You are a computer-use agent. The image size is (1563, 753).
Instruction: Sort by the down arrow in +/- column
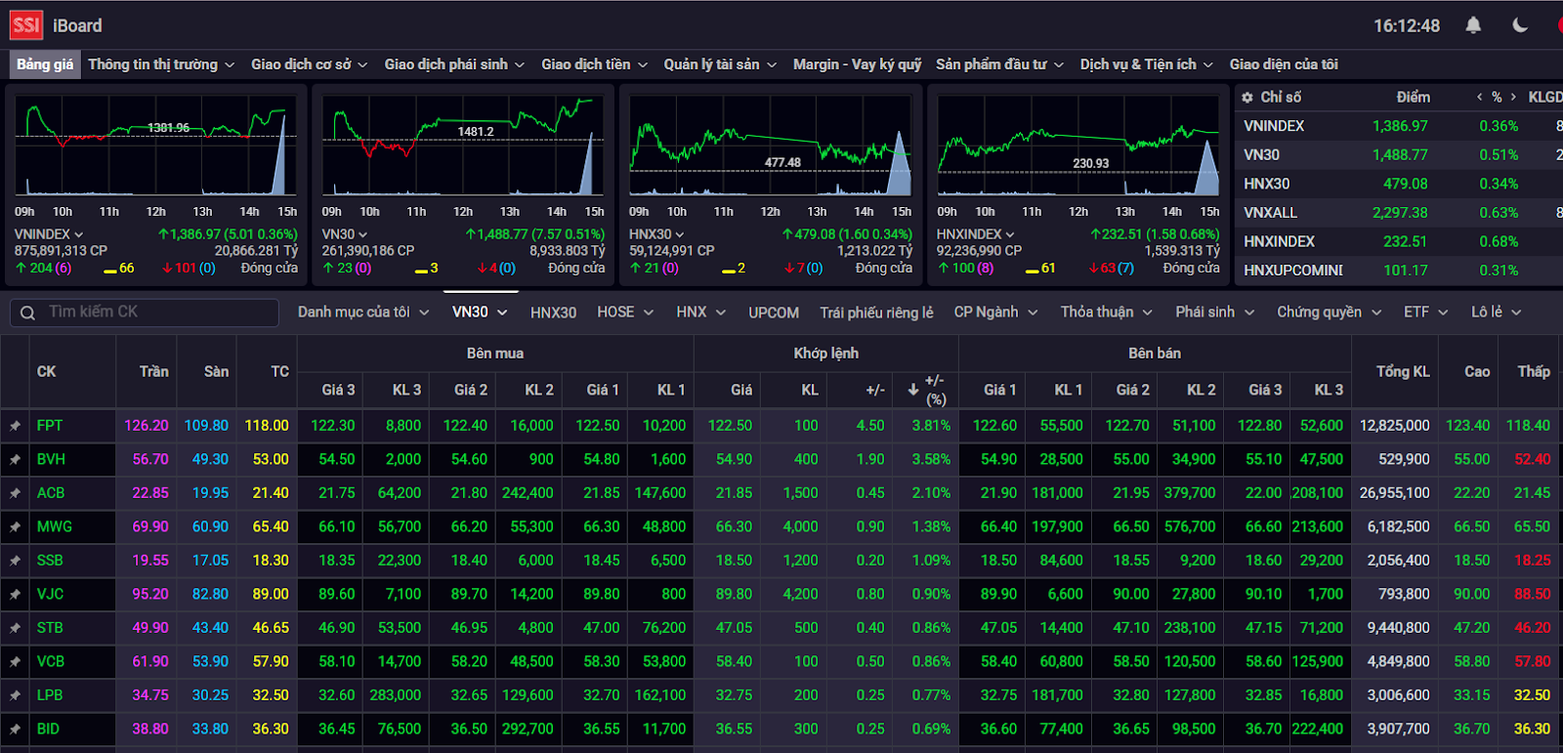coord(913,390)
